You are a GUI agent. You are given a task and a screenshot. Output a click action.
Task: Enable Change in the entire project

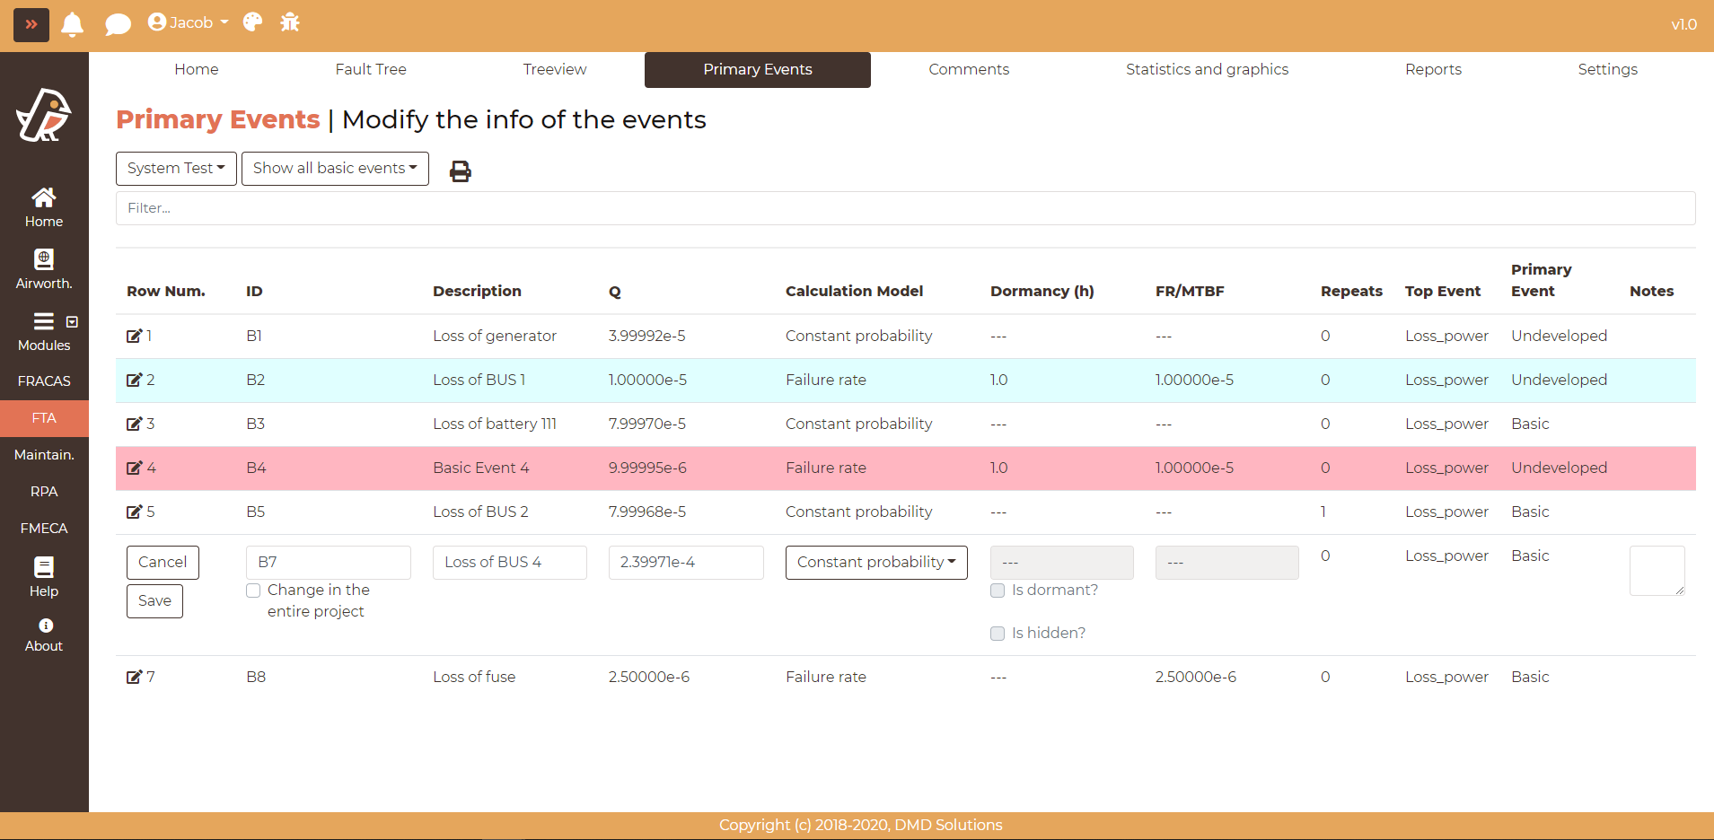pos(253,591)
